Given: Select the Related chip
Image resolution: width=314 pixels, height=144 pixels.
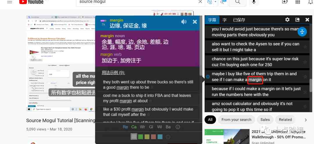Looking at the screenshot, I should coord(286,120).
